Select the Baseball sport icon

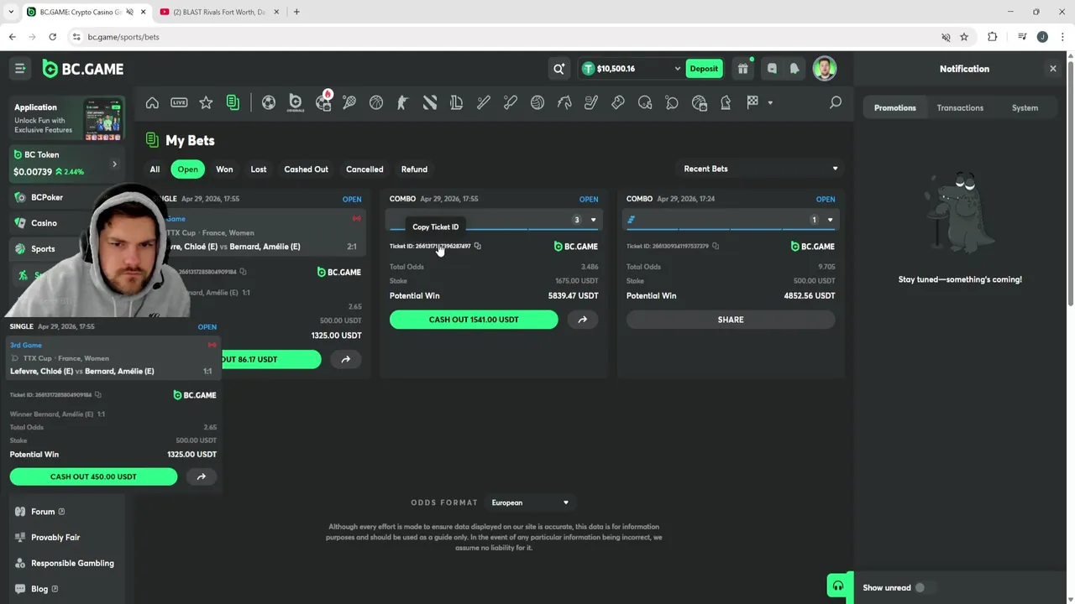[484, 102]
